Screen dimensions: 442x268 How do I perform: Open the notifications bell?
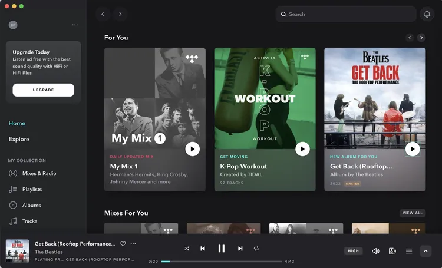(427, 14)
